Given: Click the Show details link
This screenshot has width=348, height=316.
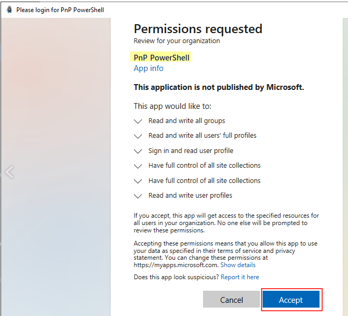Looking at the screenshot, I should click(238, 265).
